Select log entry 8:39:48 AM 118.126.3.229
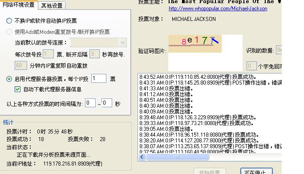Image resolution: width=304 pixels, height=174 pixels. pyautogui.click(x=198, y=117)
